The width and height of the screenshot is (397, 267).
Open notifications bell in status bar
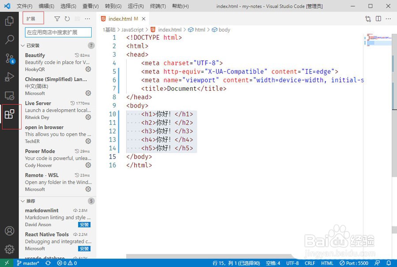[x=389, y=263]
